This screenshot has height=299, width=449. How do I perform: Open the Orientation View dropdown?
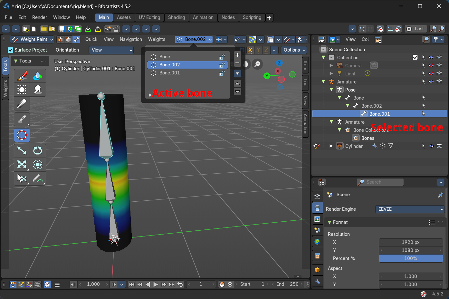click(x=111, y=50)
